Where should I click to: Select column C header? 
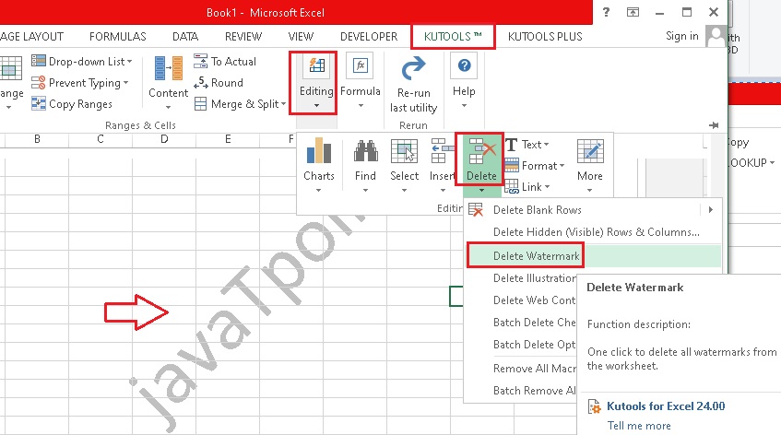pyautogui.click(x=101, y=139)
